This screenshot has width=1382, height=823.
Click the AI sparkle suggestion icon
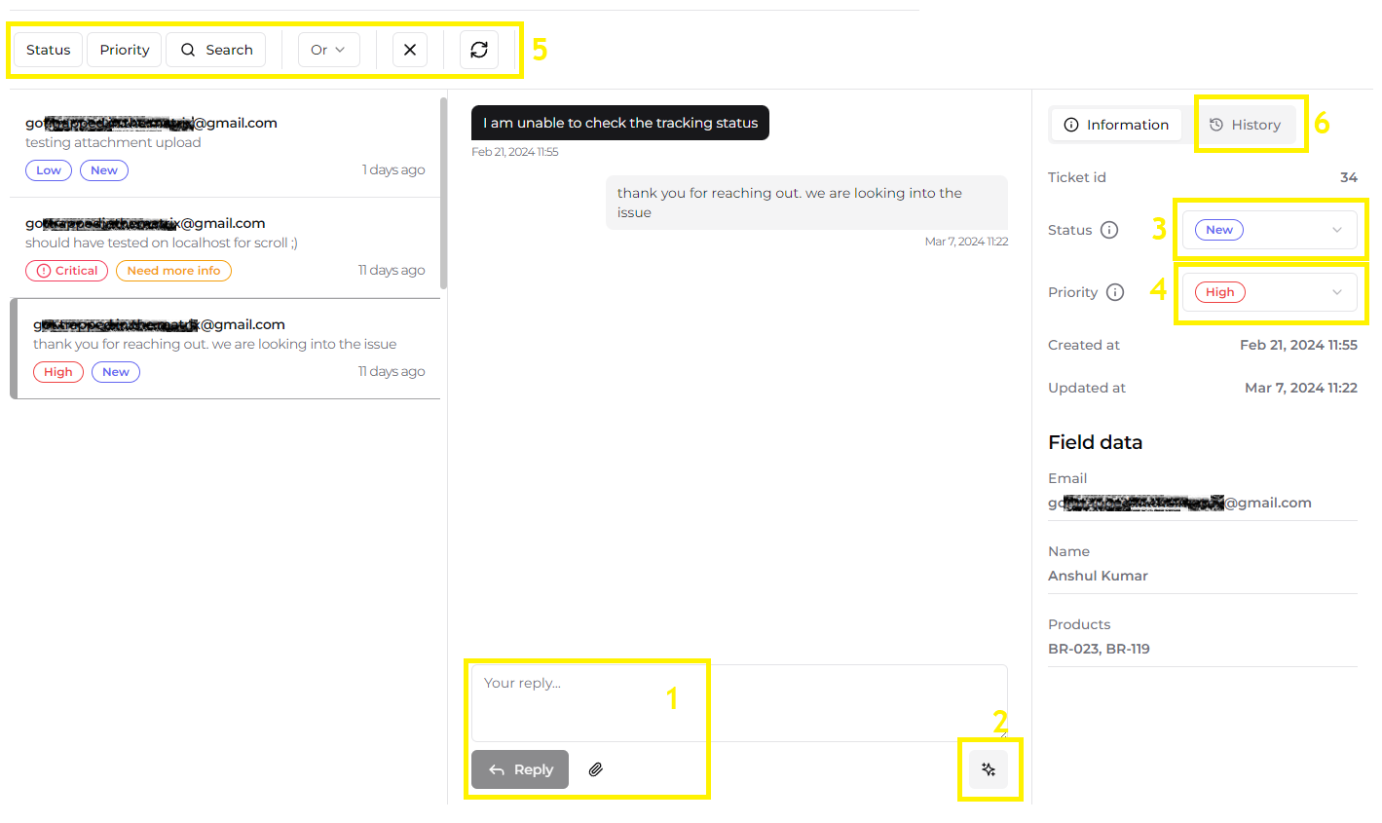coord(989,769)
